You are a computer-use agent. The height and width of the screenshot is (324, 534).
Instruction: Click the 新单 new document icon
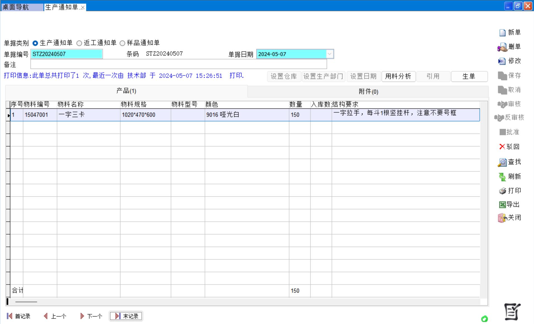[x=502, y=33]
